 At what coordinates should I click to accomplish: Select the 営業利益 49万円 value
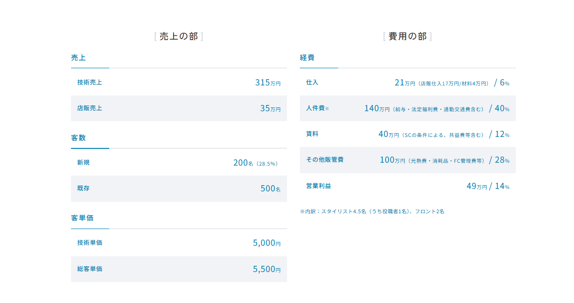click(x=477, y=186)
